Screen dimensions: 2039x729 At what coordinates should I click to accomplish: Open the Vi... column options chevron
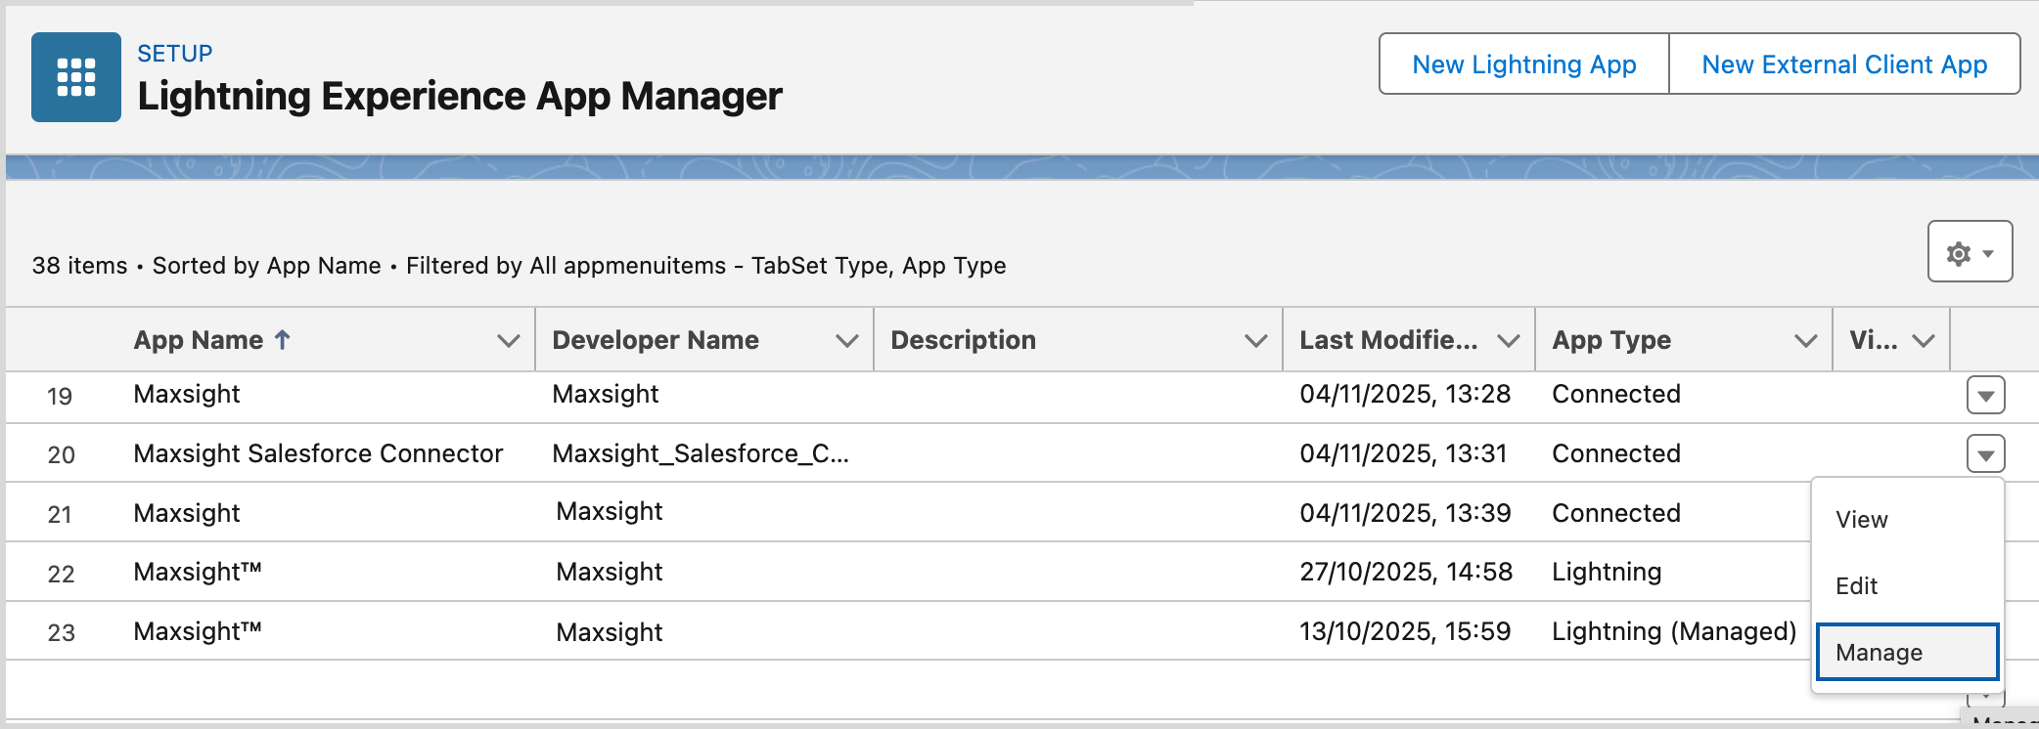[x=1924, y=340]
